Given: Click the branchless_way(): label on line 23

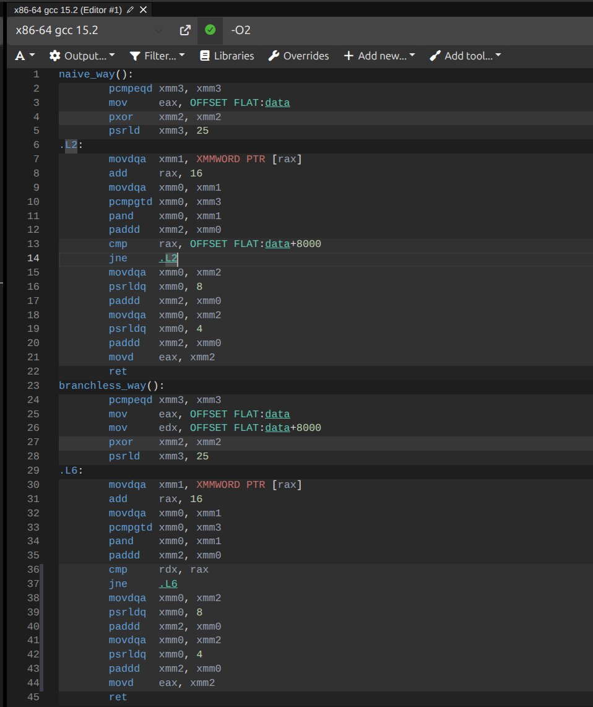Looking at the screenshot, I should (111, 386).
